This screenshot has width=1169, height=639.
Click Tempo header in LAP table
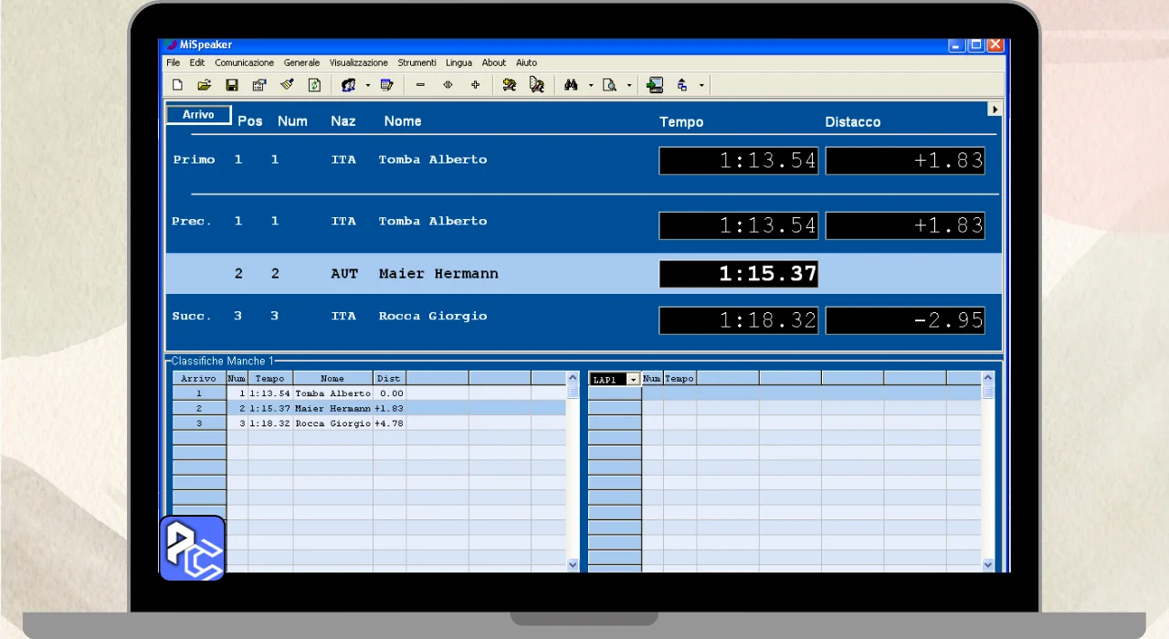point(679,378)
